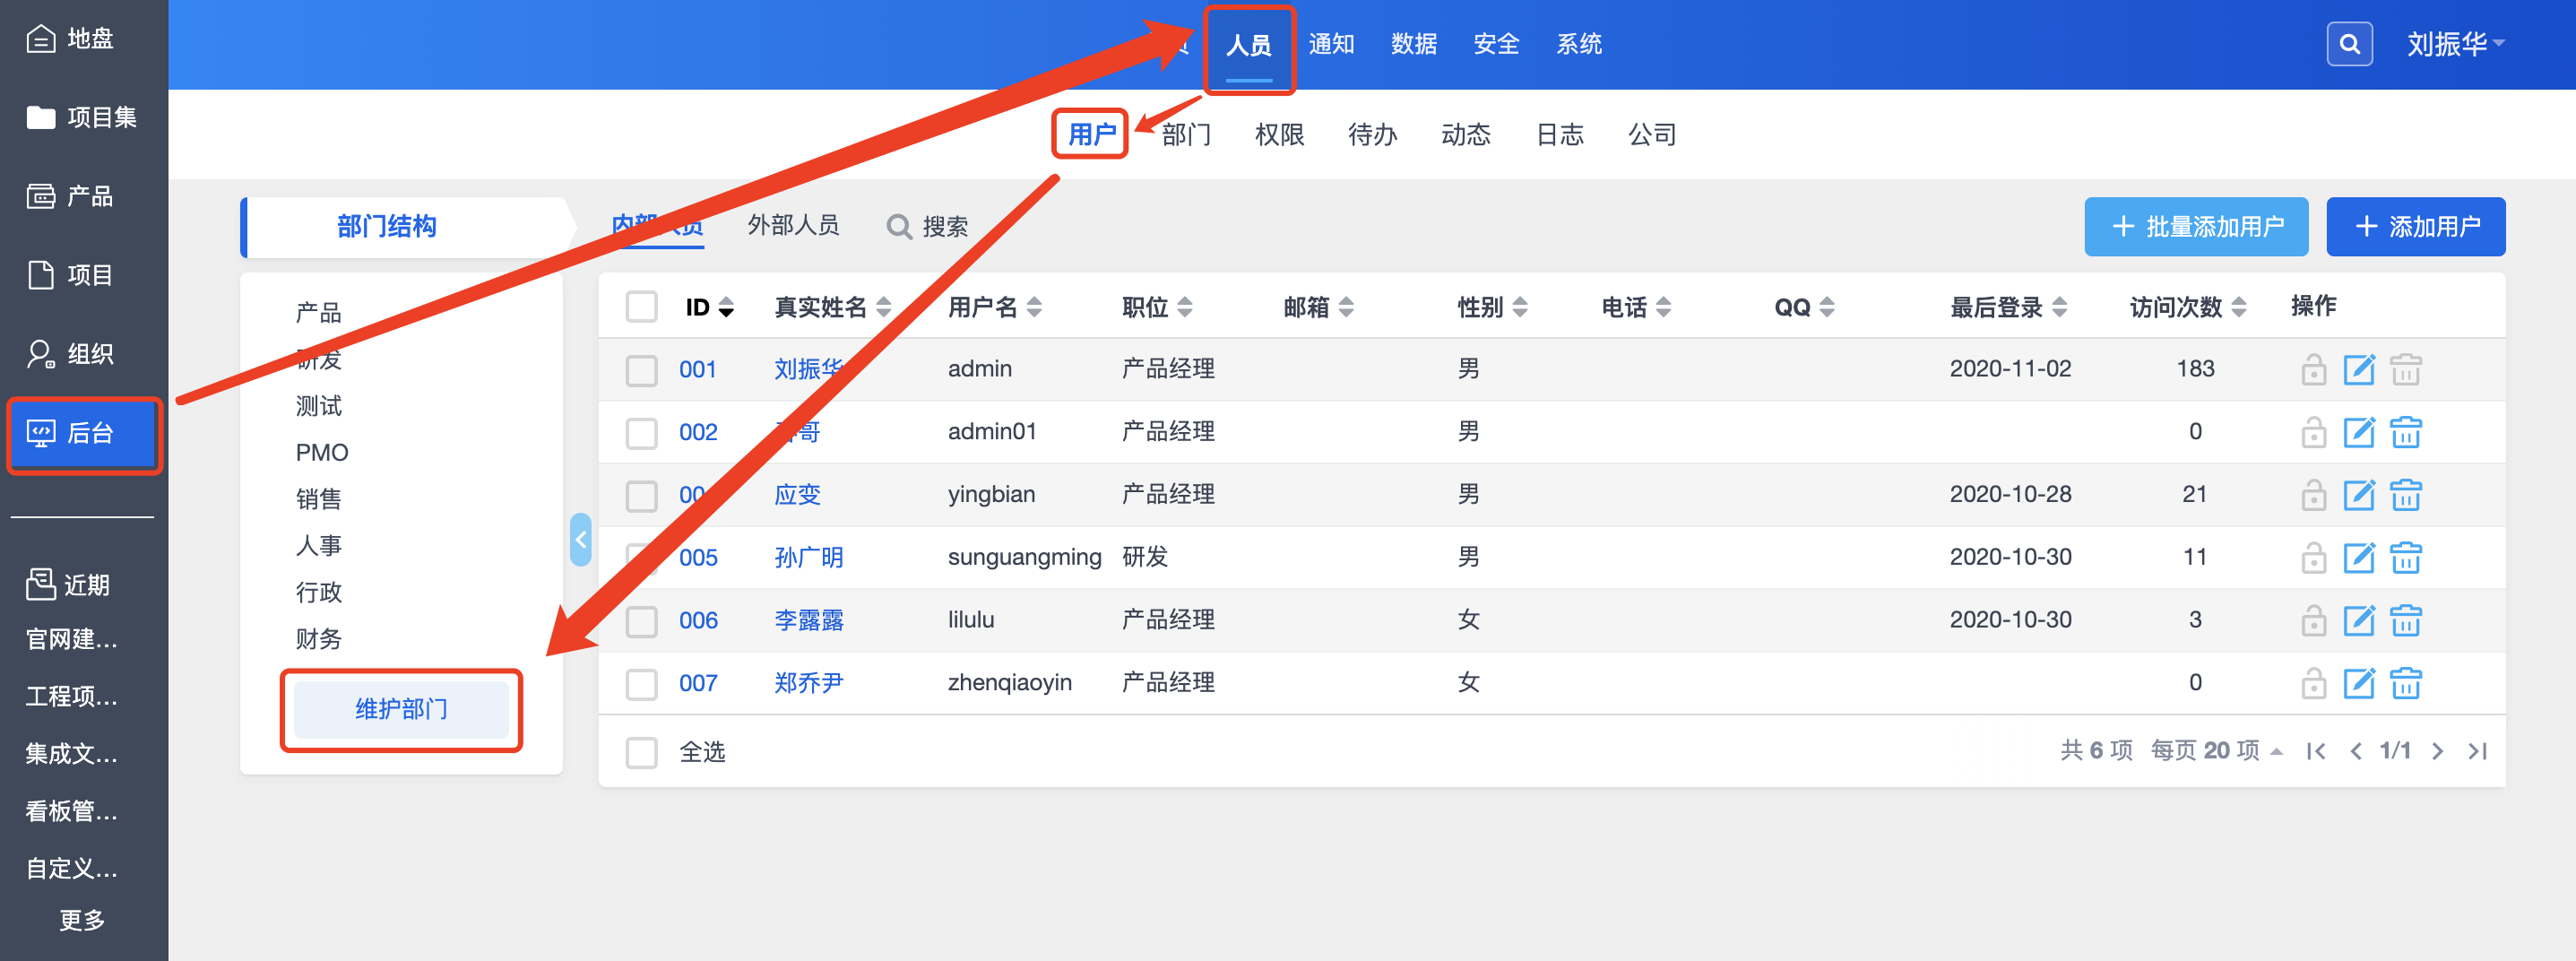Select checkbox for user 007 row

(641, 684)
